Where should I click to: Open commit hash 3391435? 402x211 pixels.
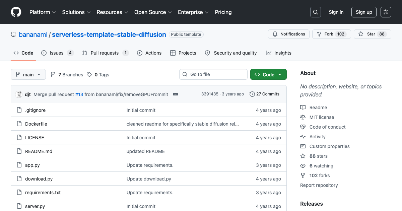[x=210, y=94]
